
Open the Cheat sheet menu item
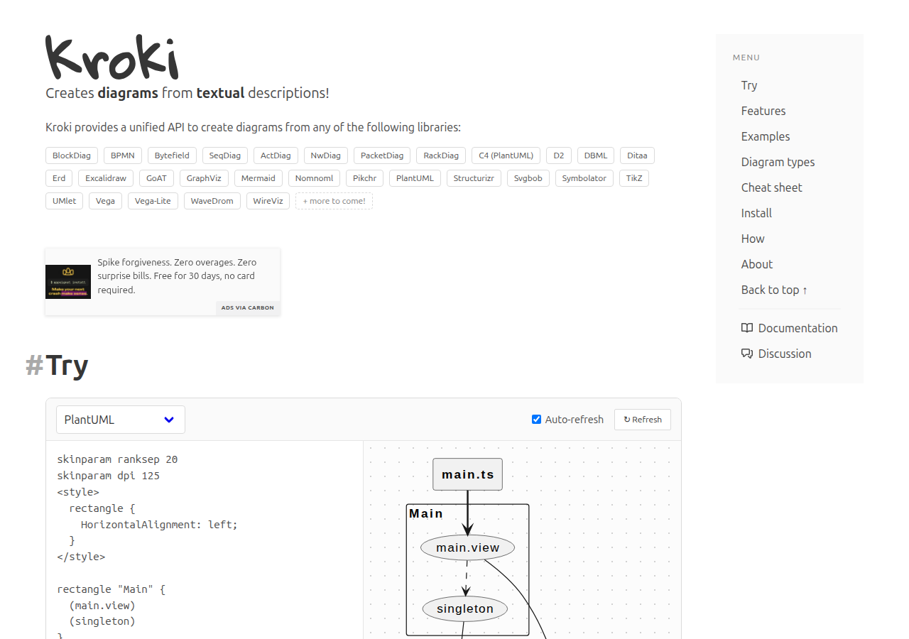(x=772, y=187)
